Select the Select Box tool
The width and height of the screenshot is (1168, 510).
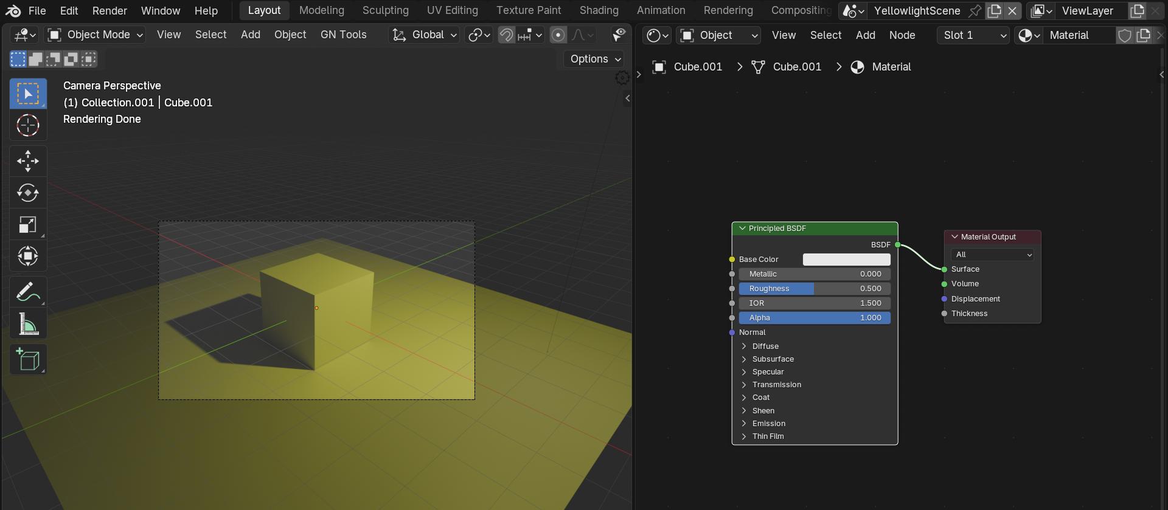(x=28, y=94)
